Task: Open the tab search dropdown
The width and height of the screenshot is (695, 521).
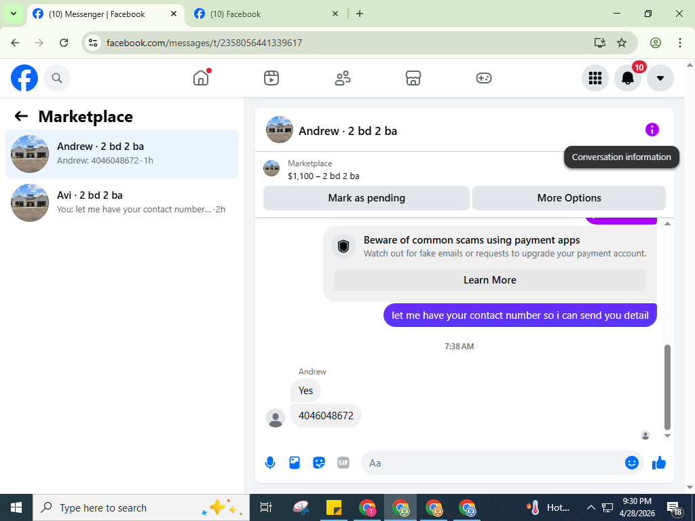Action: coord(14,14)
